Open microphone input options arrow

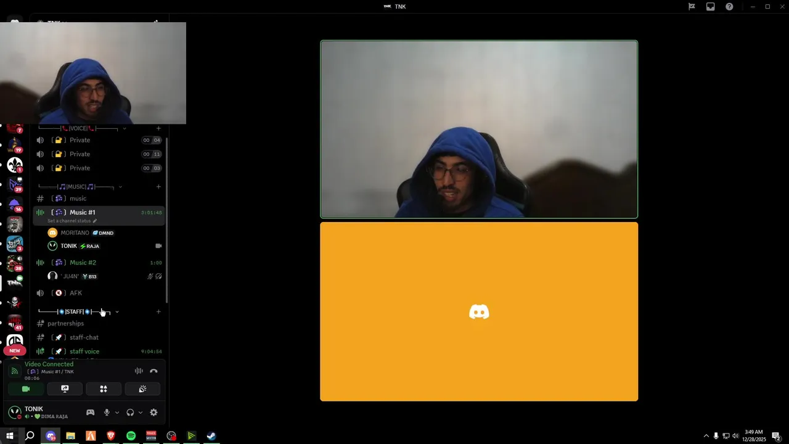click(117, 413)
